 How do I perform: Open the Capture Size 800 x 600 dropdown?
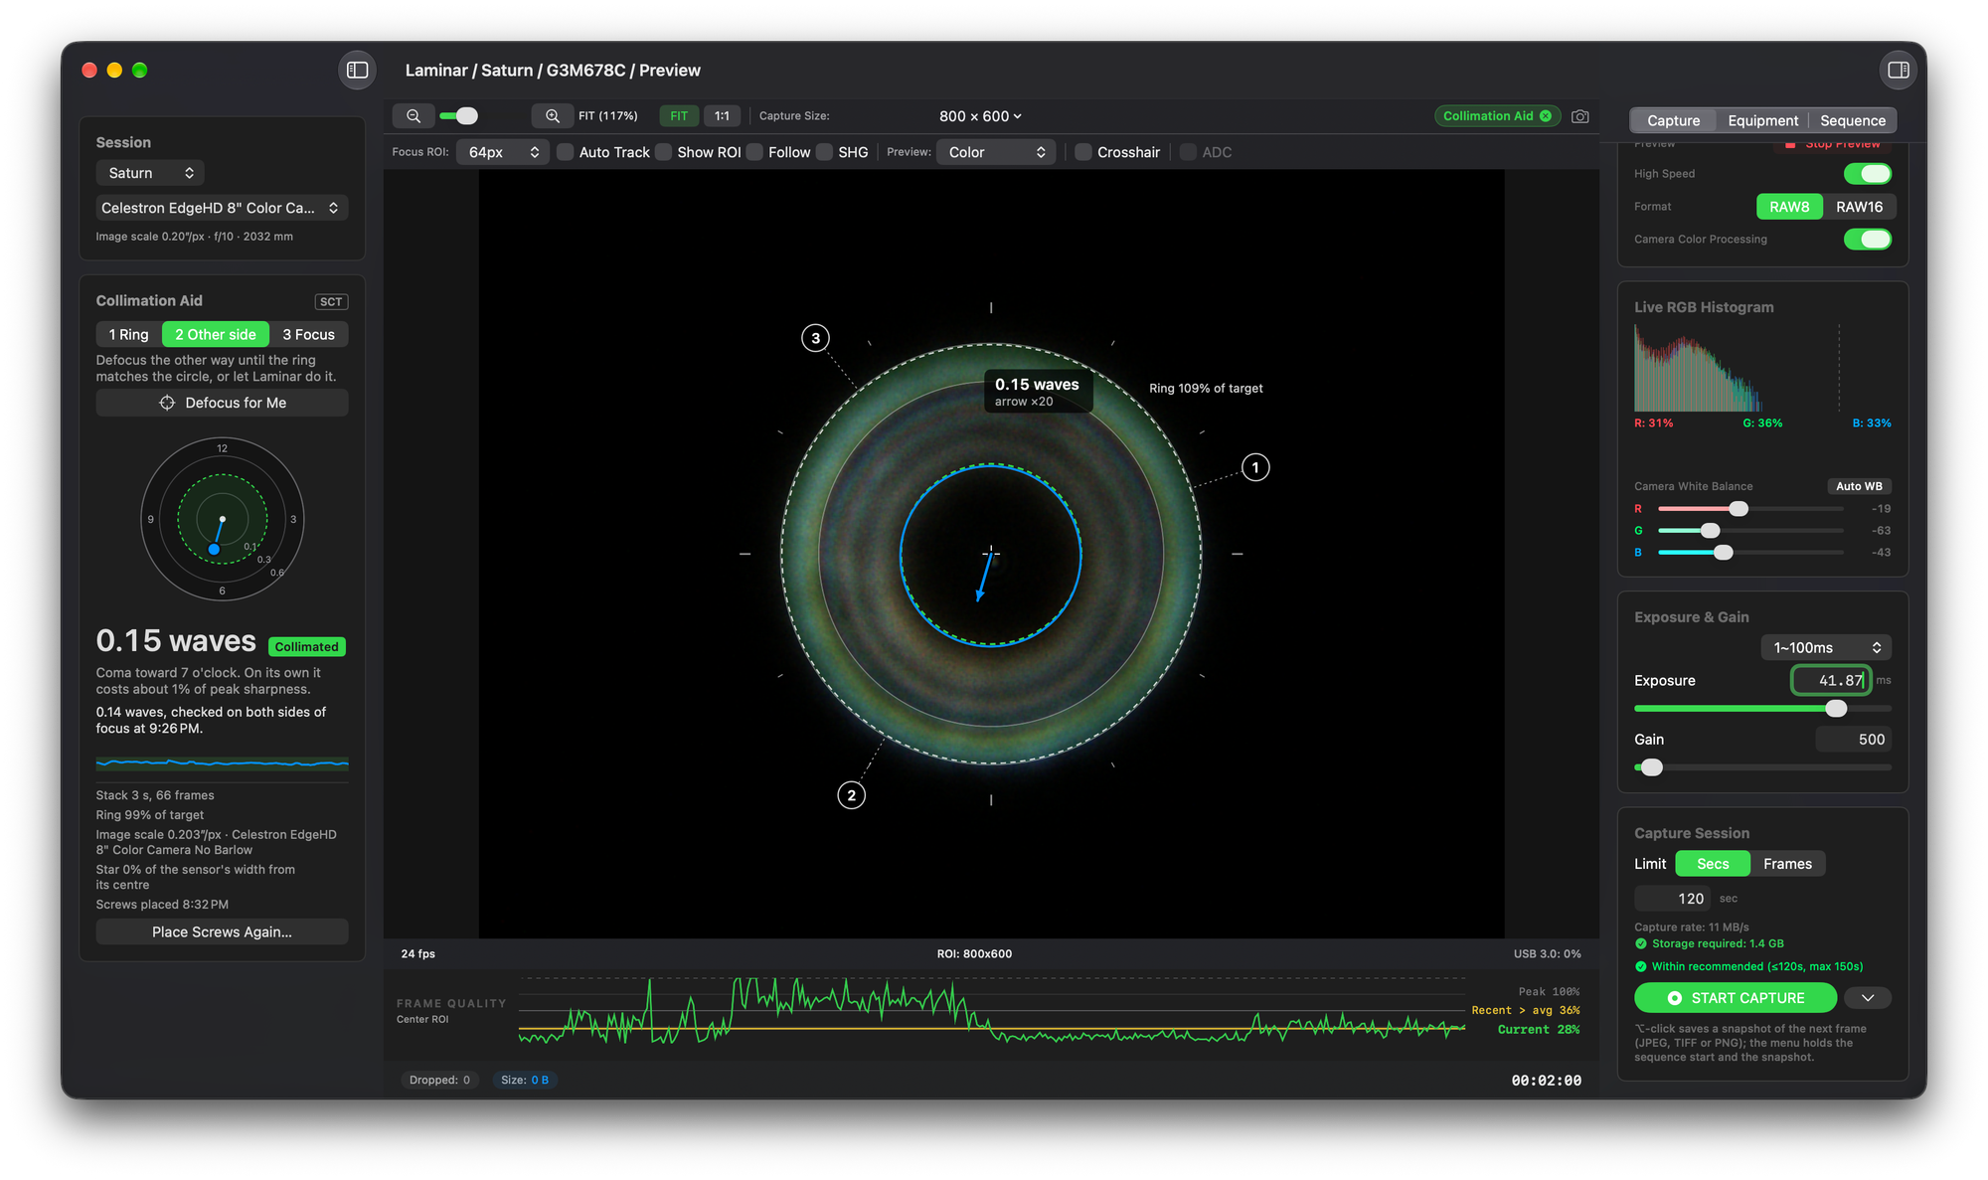(980, 116)
